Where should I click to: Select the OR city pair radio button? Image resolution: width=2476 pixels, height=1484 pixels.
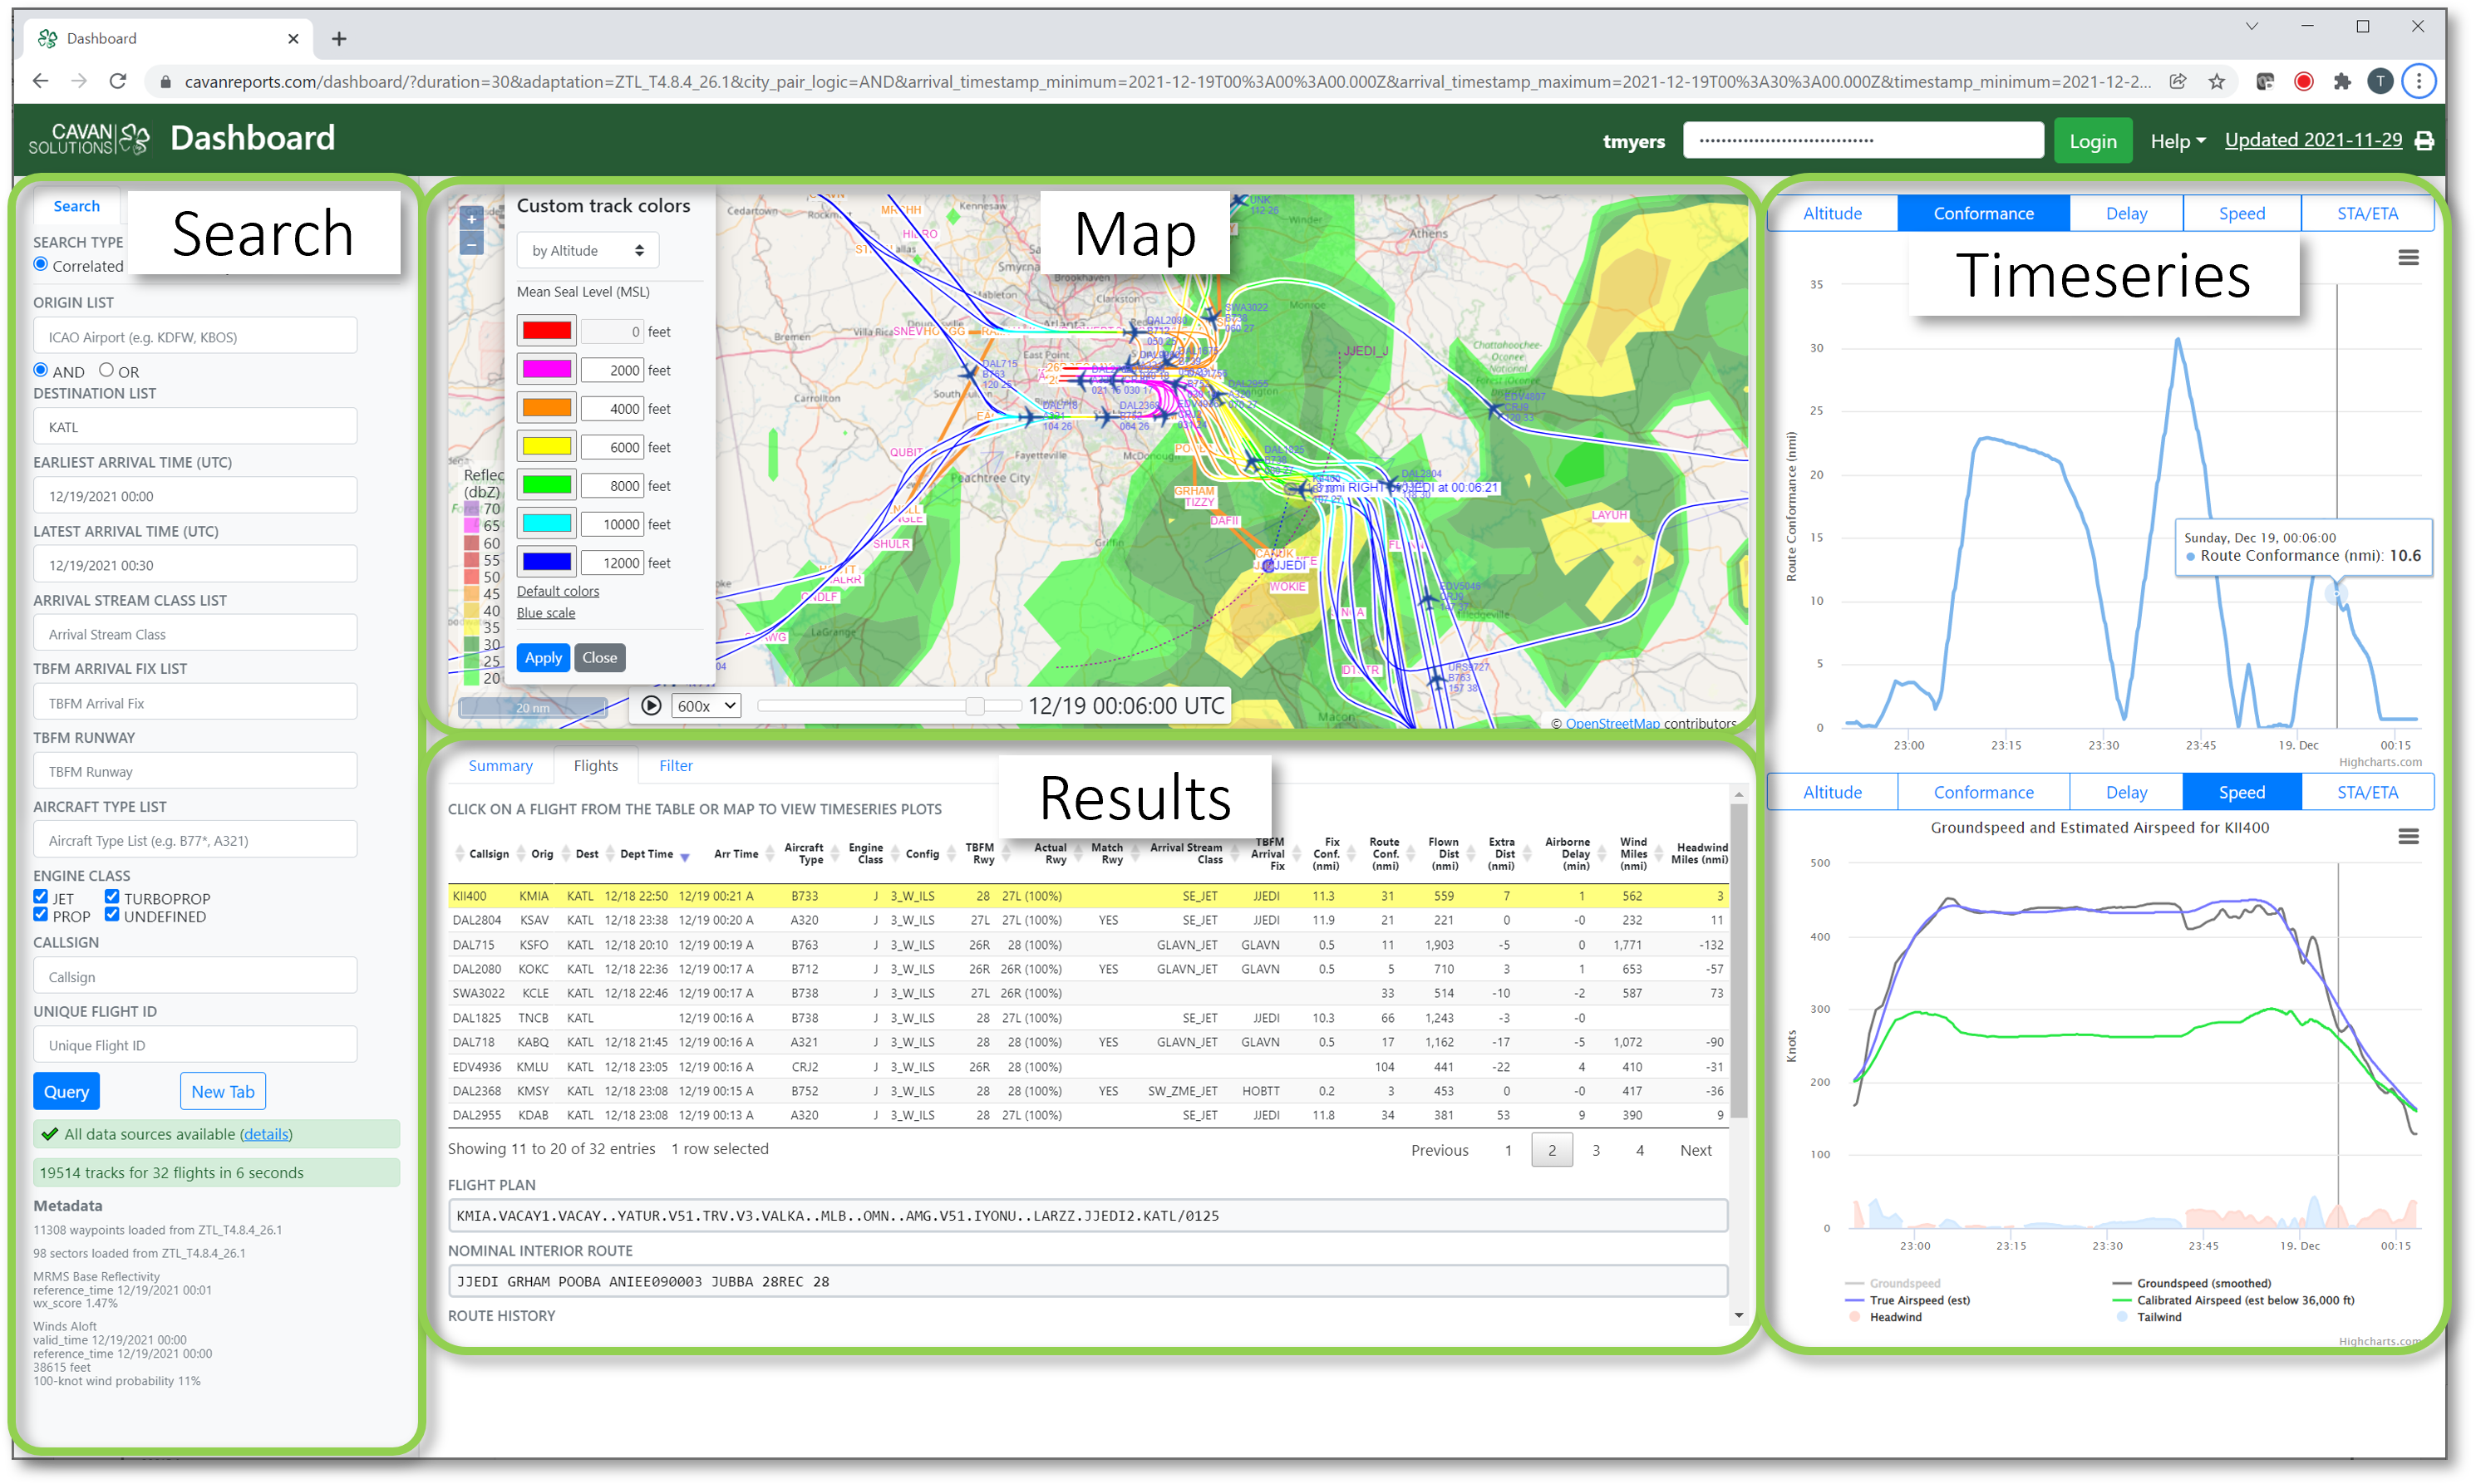(106, 370)
